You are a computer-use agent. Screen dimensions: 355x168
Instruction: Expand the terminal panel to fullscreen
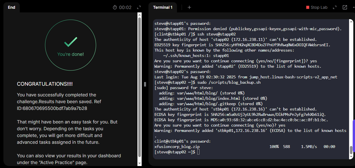coord(335,7)
